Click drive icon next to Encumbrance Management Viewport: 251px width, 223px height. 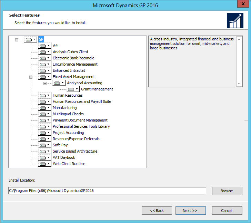[x=45, y=65]
